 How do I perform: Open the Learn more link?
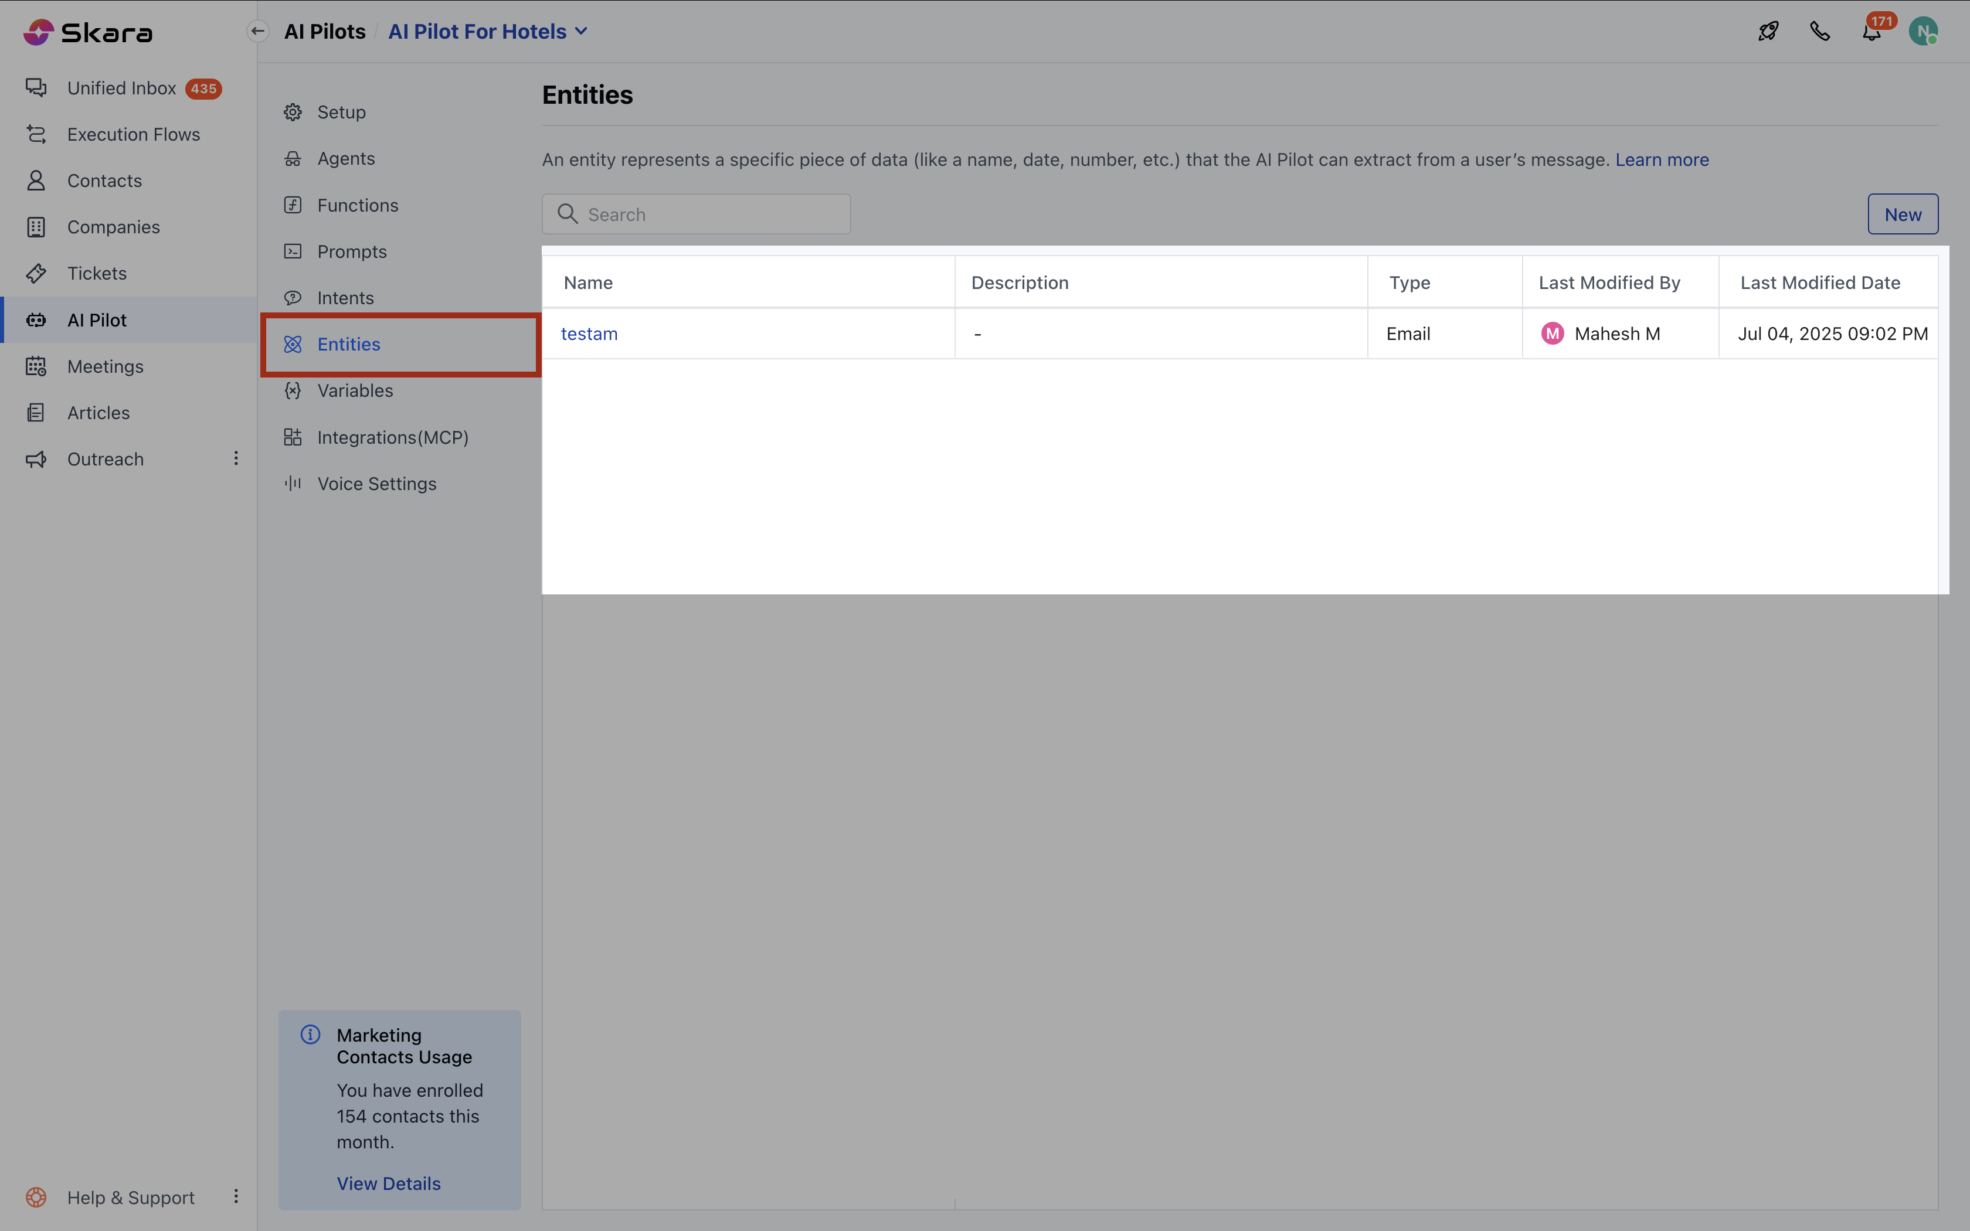point(1662,159)
